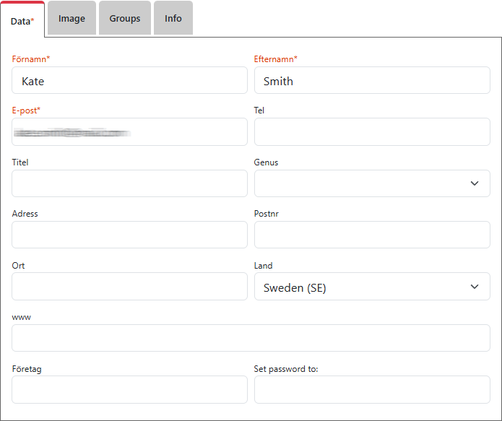Focus the Ort input field

130,287
